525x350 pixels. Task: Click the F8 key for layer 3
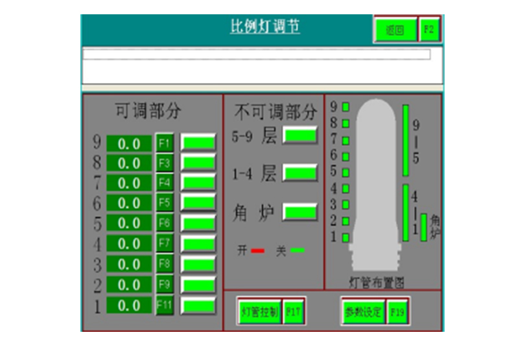(x=165, y=264)
